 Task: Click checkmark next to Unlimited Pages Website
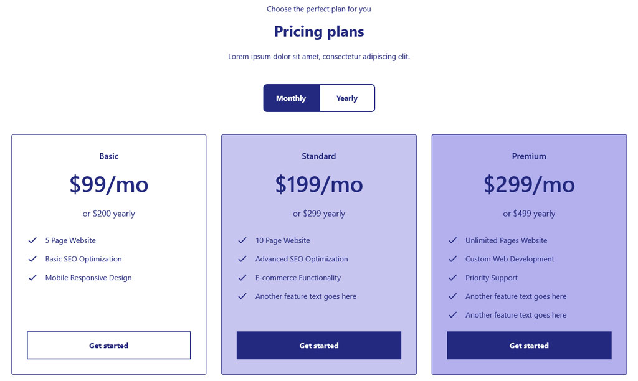coord(453,240)
